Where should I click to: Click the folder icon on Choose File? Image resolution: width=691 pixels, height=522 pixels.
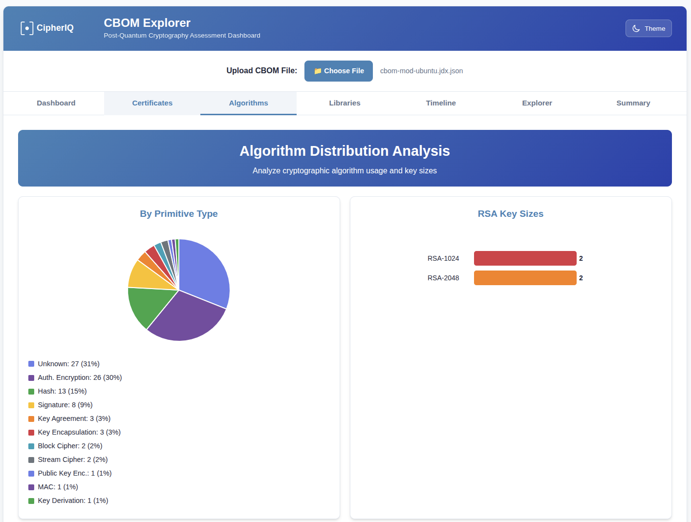tap(318, 71)
